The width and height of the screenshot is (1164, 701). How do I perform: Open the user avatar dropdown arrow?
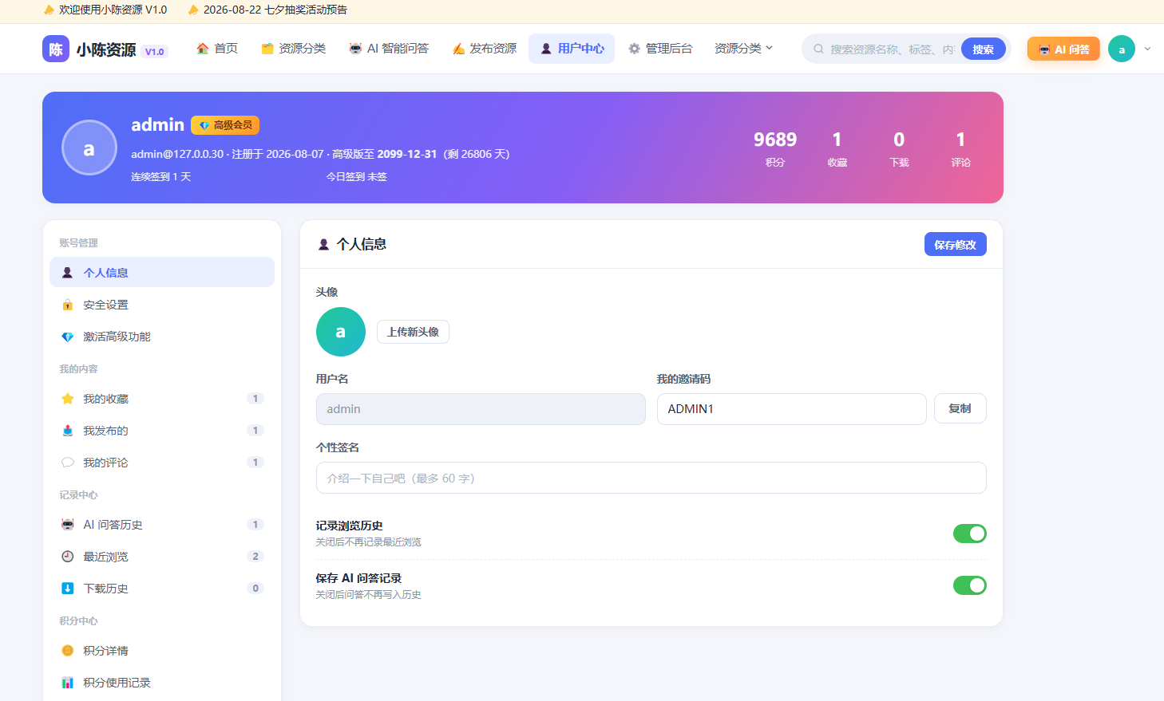click(x=1147, y=49)
